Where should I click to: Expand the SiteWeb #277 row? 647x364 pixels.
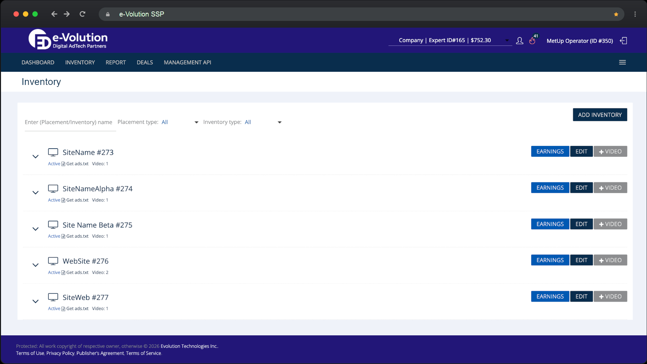[35, 301]
